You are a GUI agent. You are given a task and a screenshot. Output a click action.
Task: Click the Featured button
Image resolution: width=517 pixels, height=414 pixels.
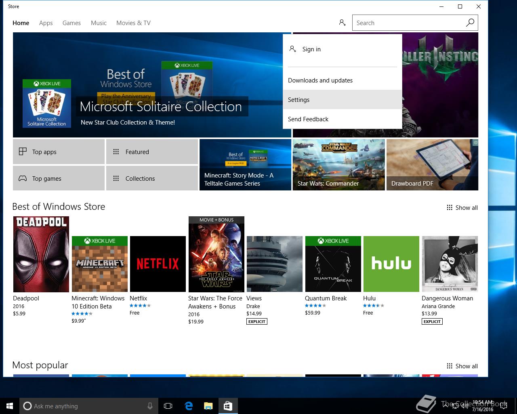(x=152, y=152)
